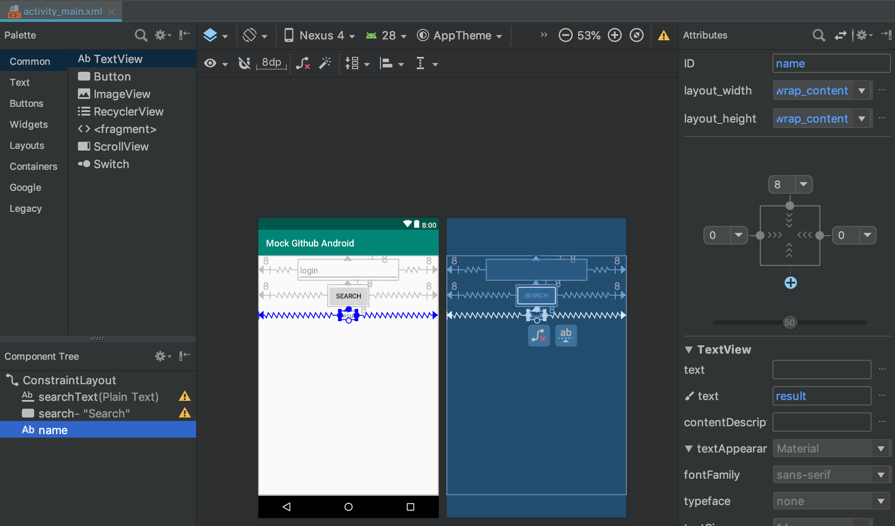Screen dimensions: 895x526
Task: Expand the hidden toolbar items chevron
Action: click(544, 35)
